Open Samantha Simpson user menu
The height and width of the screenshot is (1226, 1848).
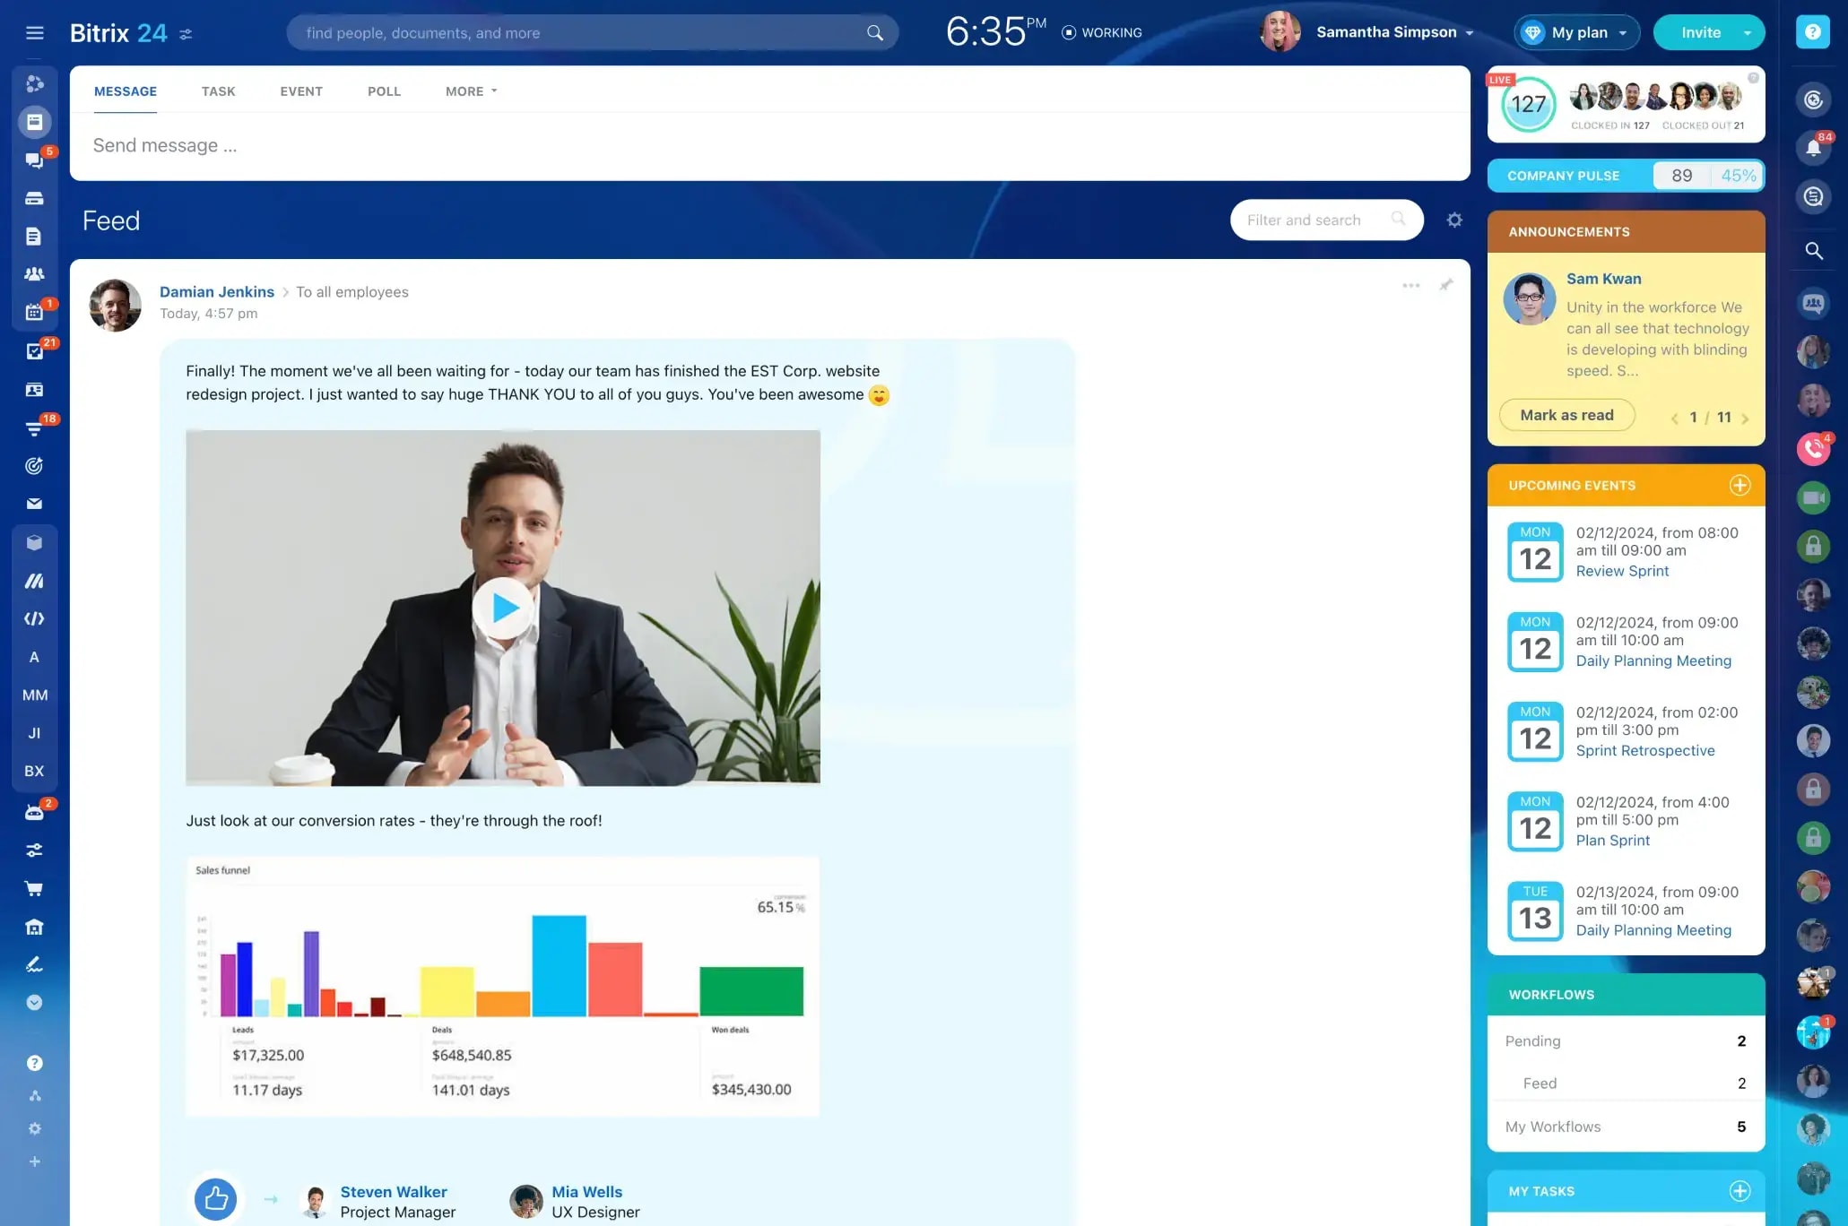point(1386,32)
